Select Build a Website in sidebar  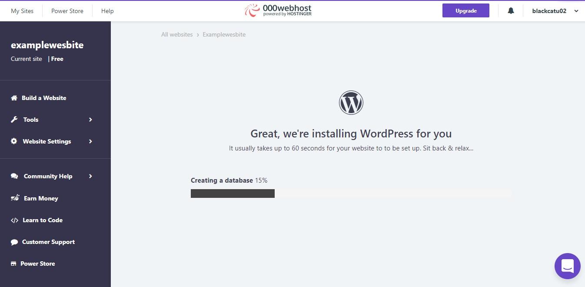(44, 98)
